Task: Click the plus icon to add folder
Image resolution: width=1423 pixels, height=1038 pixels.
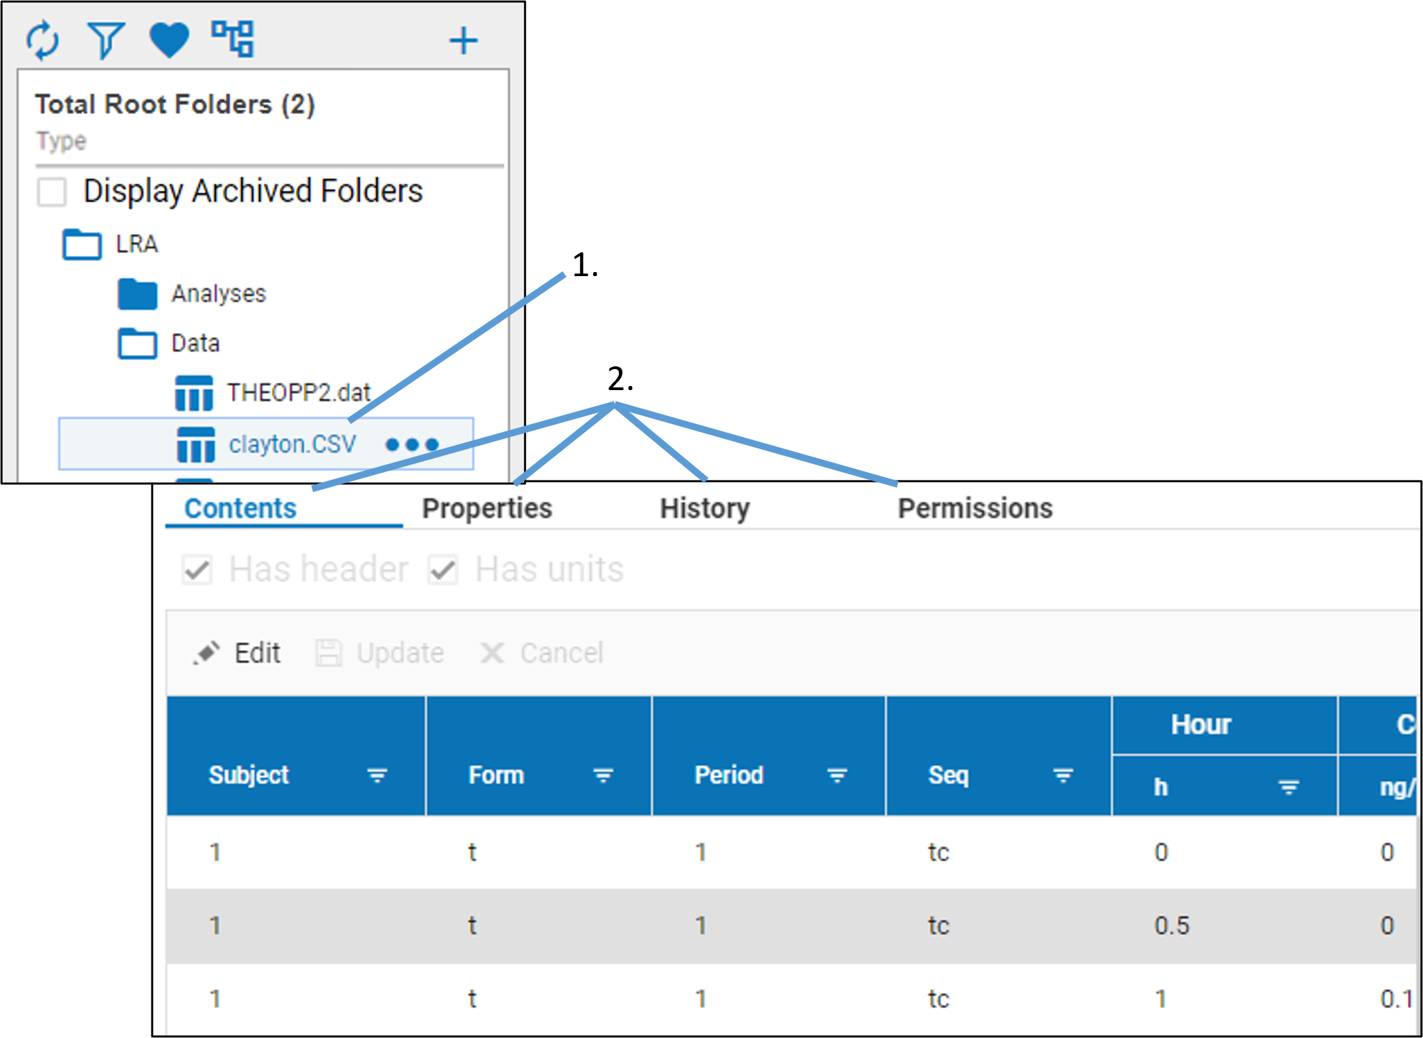Action: tap(463, 41)
